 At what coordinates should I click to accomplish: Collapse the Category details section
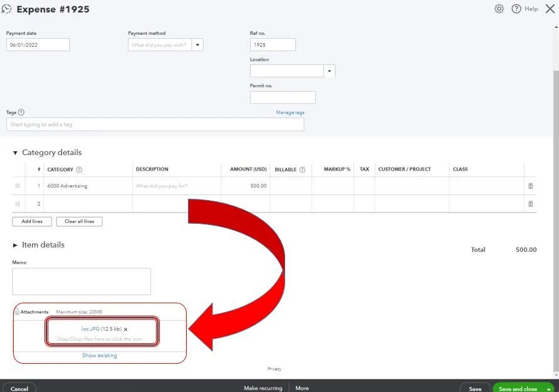click(15, 152)
